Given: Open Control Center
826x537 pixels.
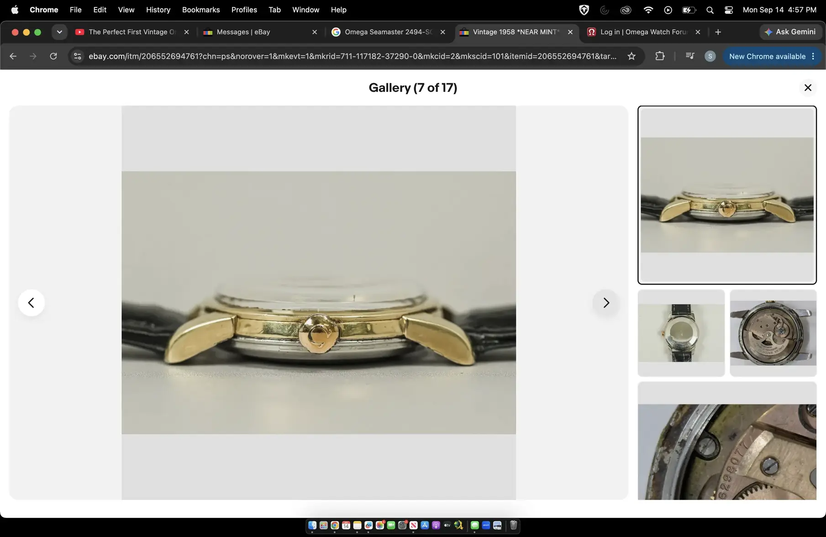Looking at the screenshot, I should coord(729,10).
